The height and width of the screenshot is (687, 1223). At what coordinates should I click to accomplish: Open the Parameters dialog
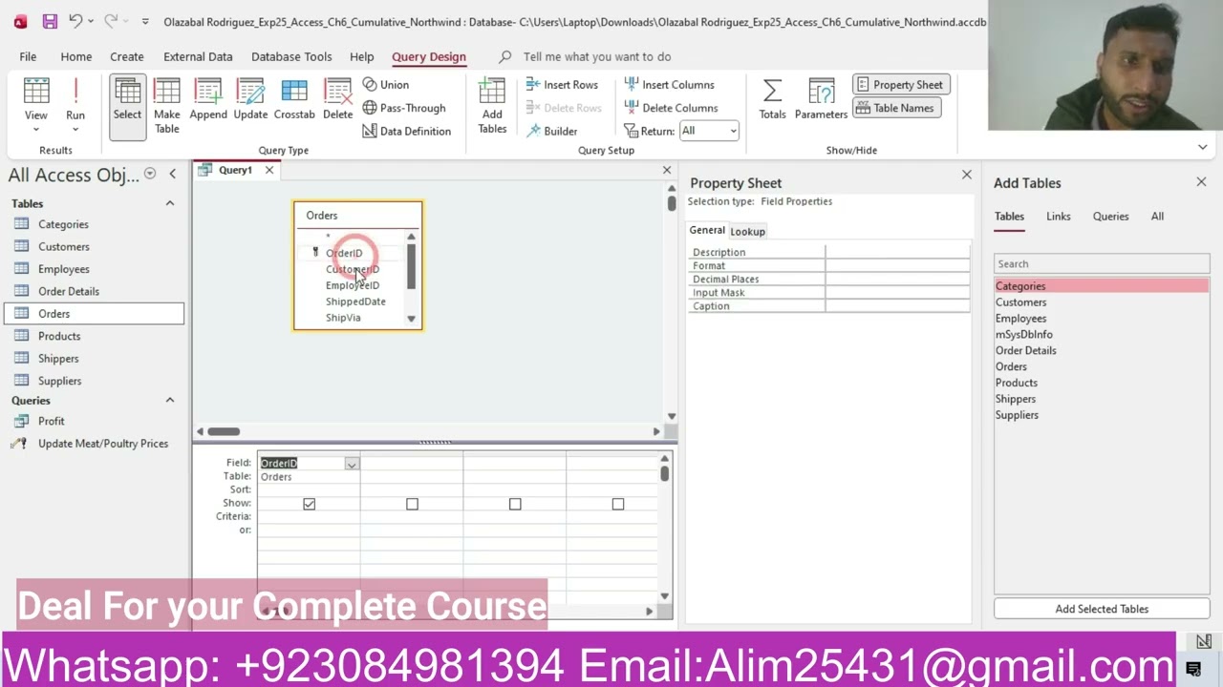pyautogui.click(x=821, y=99)
